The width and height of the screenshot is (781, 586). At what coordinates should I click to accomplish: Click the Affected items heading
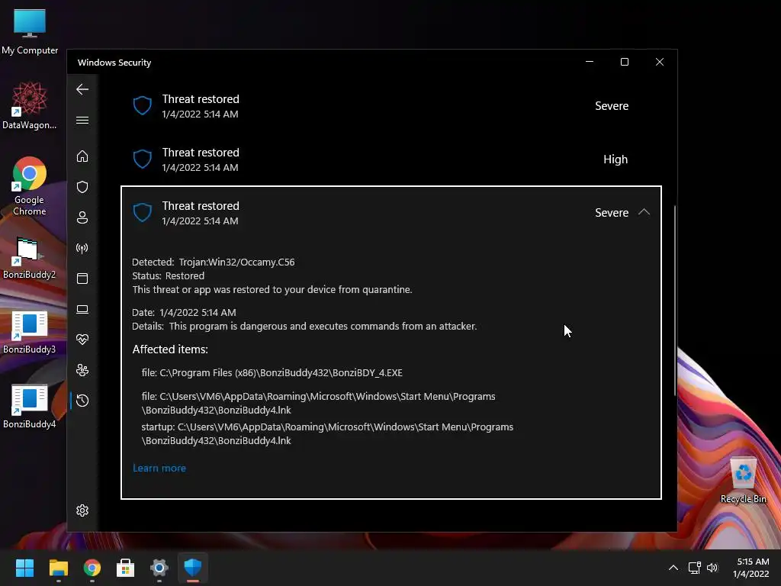click(x=170, y=349)
